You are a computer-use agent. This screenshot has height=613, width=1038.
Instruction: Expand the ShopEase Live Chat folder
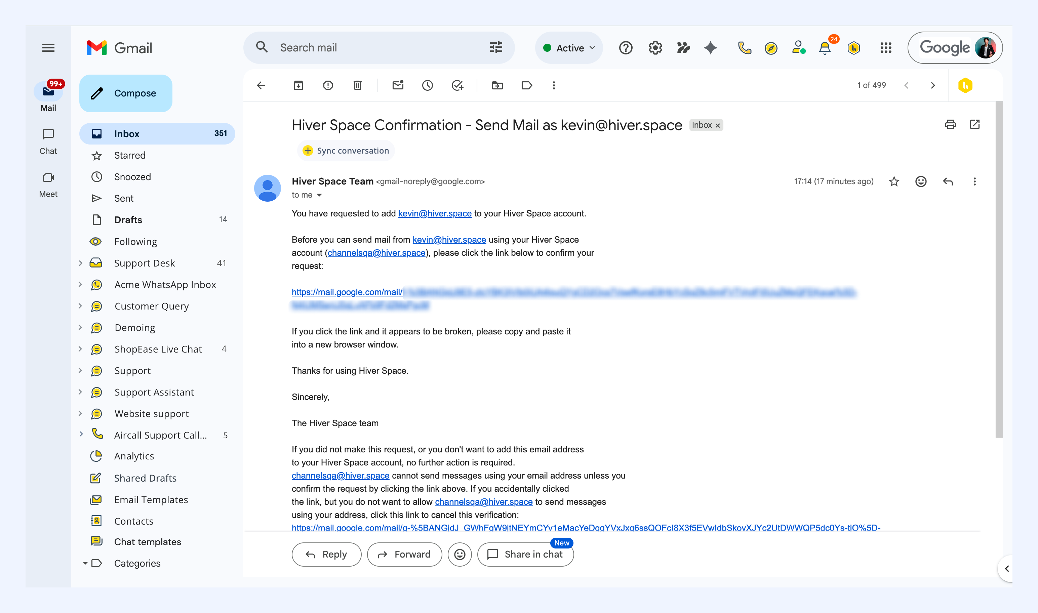[x=81, y=349]
